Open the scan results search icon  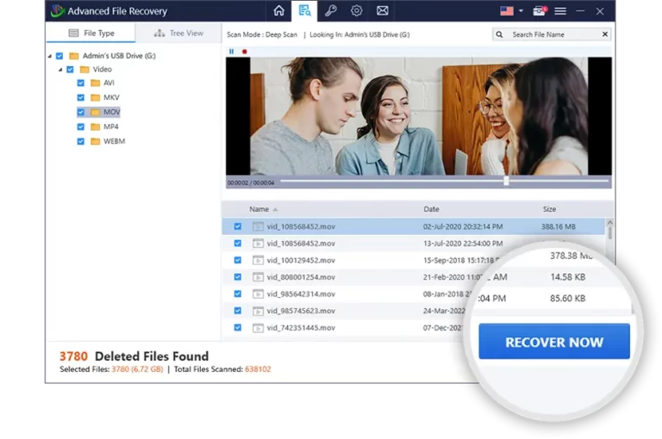pos(304,10)
